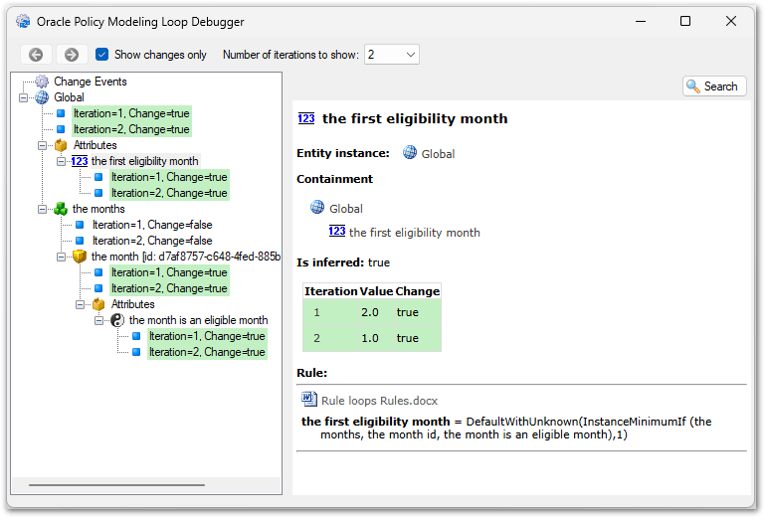Select the Change Events gear icon
The width and height of the screenshot is (765, 518).
[42, 82]
